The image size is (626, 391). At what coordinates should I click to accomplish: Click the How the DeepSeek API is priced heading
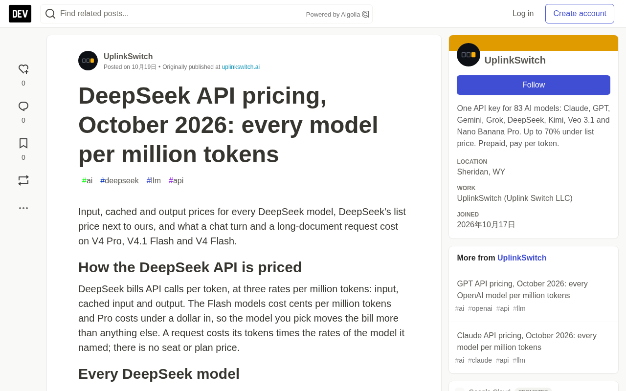point(190,267)
